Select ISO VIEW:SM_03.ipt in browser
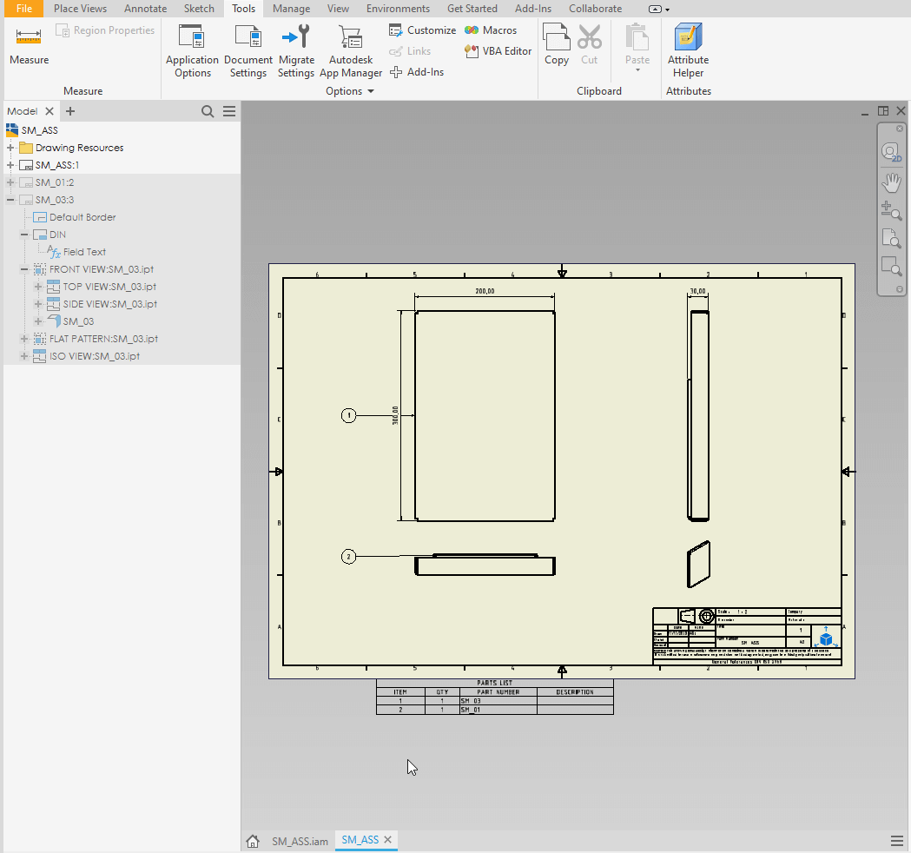The width and height of the screenshot is (911, 853). pyautogui.click(x=94, y=356)
